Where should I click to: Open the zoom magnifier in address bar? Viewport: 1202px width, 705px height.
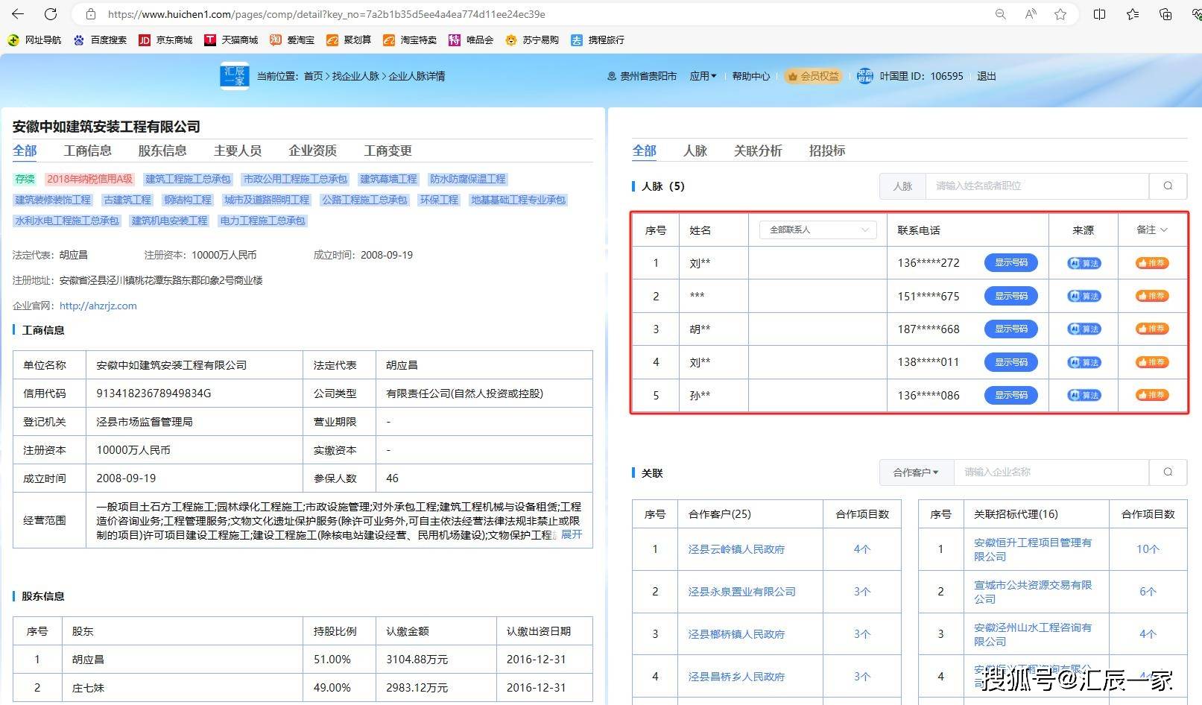[1000, 14]
